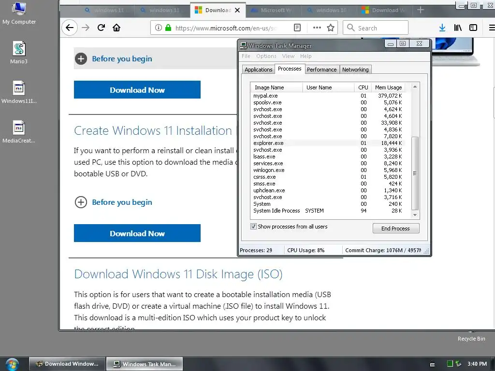Switch to the Applications tab
The width and height of the screenshot is (495, 371).
pyautogui.click(x=258, y=70)
